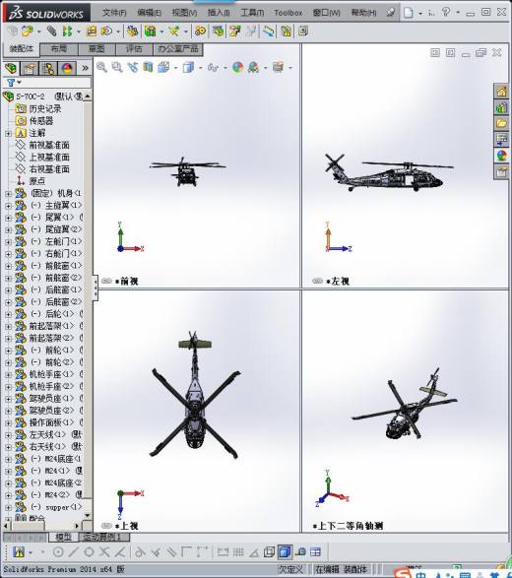Toggle view link icon beside 前视 label
This screenshot has width=512, height=578.
point(106,282)
